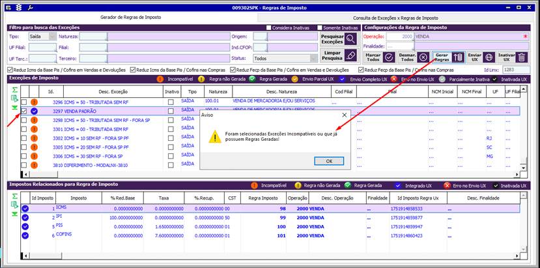The width and height of the screenshot is (540, 268).
Task: Click the Marcar Todos button label
Action: (373, 57)
